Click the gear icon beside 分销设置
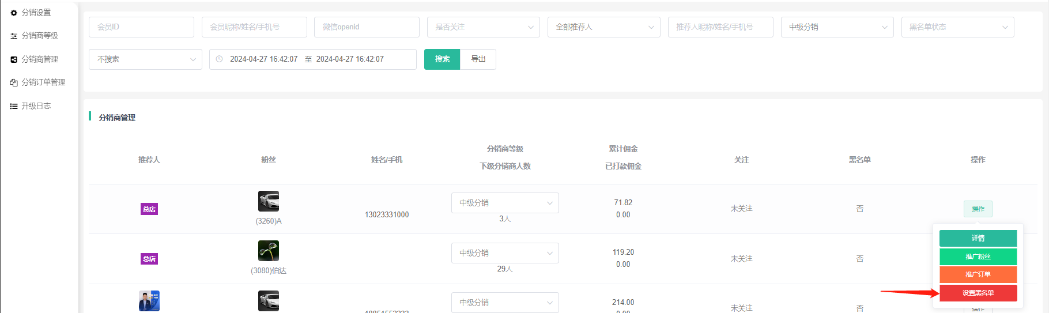Screen dimensions: 1049x313 click(x=14, y=13)
